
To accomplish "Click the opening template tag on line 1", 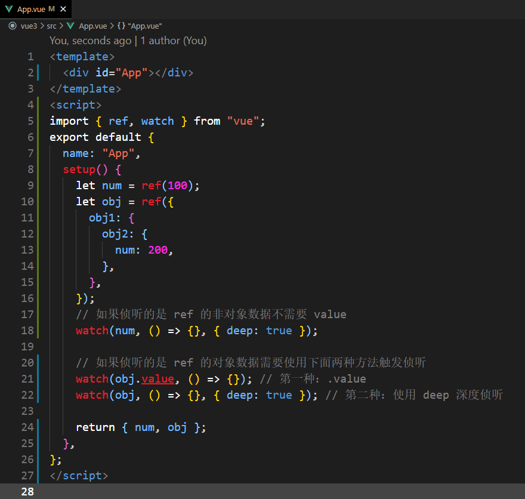I will pyautogui.click(x=82, y=57).
